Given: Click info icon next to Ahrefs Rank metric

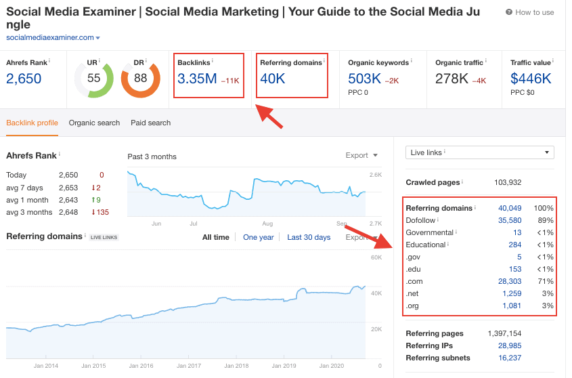Looking at the screenshot, I should 49,61.
